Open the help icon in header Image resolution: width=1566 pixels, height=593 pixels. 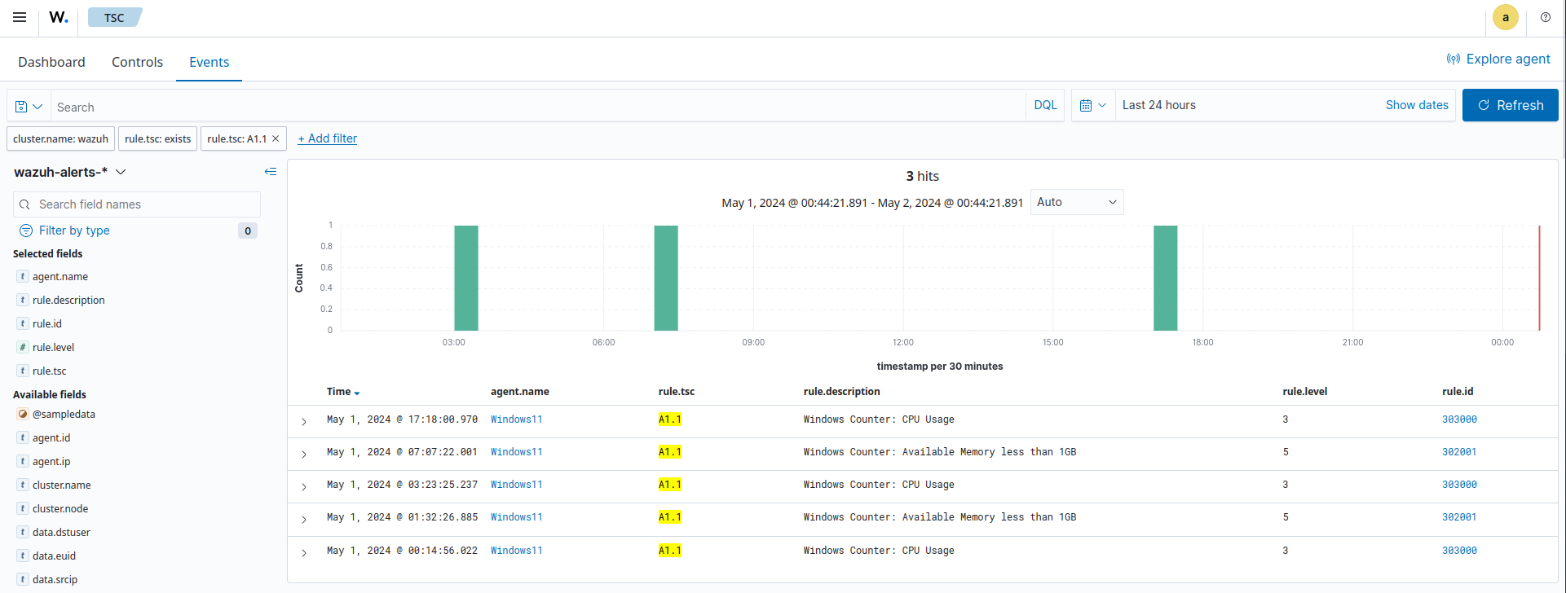pyautogui.click(x=1545, y=17)
